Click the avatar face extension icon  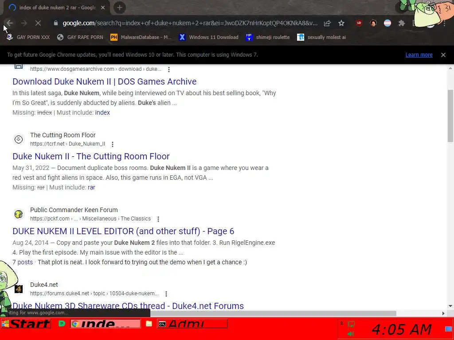click(x=373, y=23)
